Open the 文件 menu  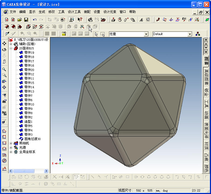tap(13, 12)
